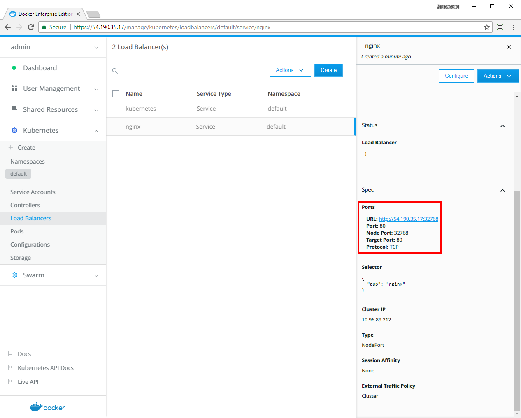521x418 pixels.
Task: Collapse the Spec section chevron
Action: [502, 190]
